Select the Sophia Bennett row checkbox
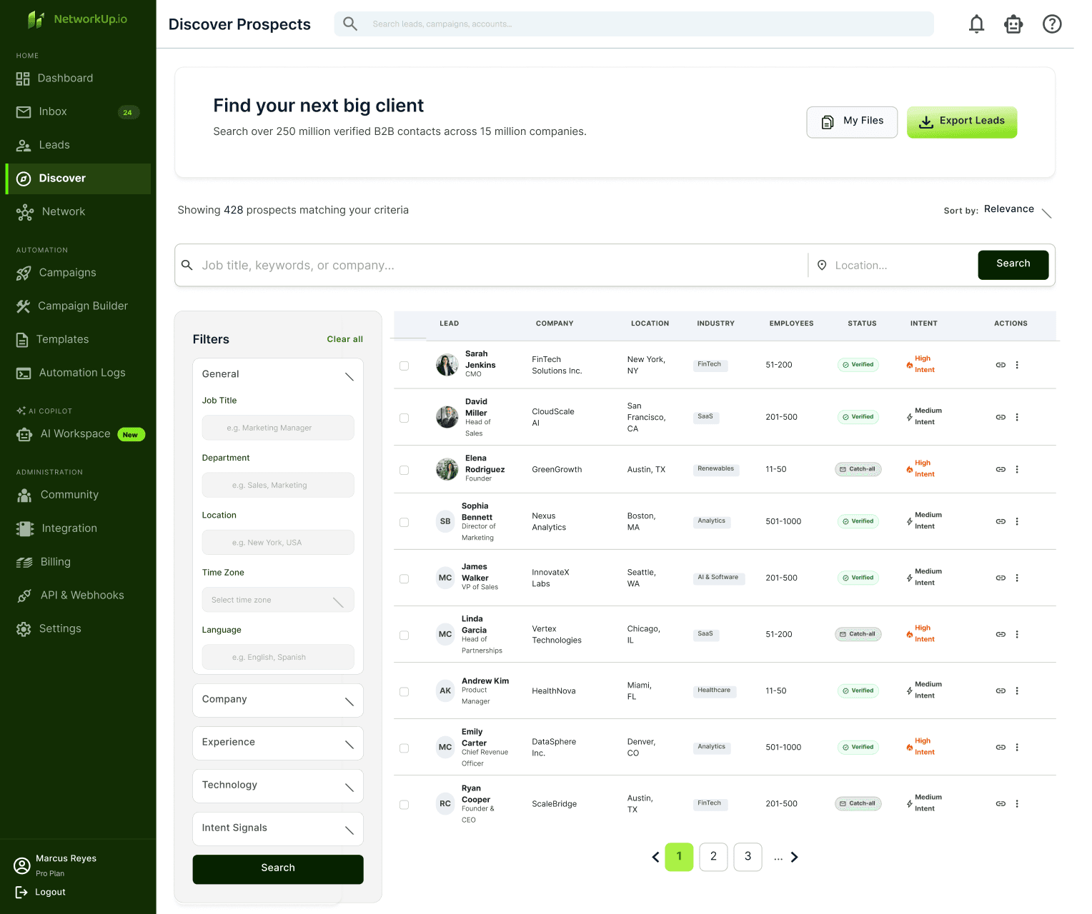This screenshot has width=1092, height=914. coord(404,522)
